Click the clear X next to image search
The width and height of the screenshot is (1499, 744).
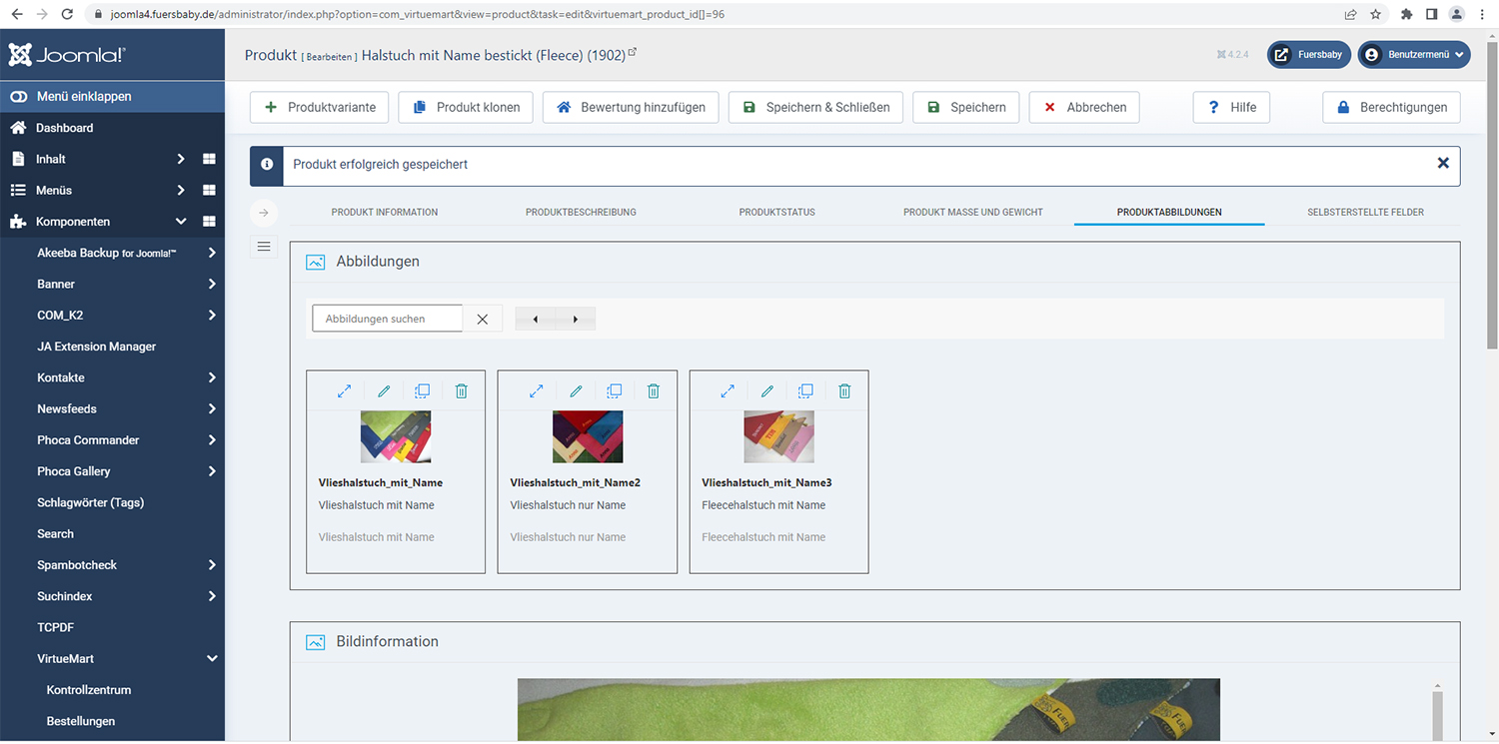483,320
